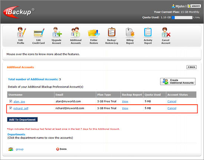Toggle the checkbox for richard_jeff
Viewport: 204px width, 160px height.
tap(11, 108)
